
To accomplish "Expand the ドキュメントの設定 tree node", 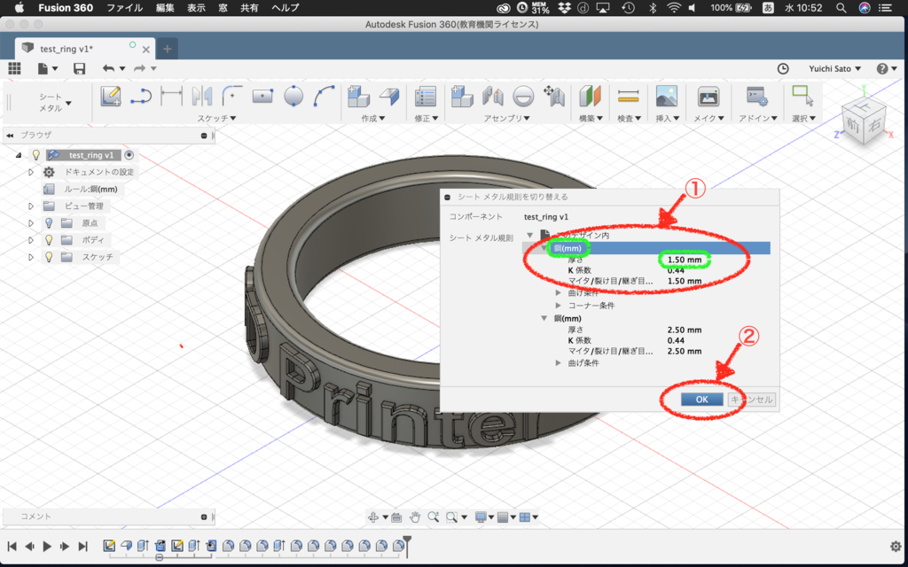I will tap(31, 172).
